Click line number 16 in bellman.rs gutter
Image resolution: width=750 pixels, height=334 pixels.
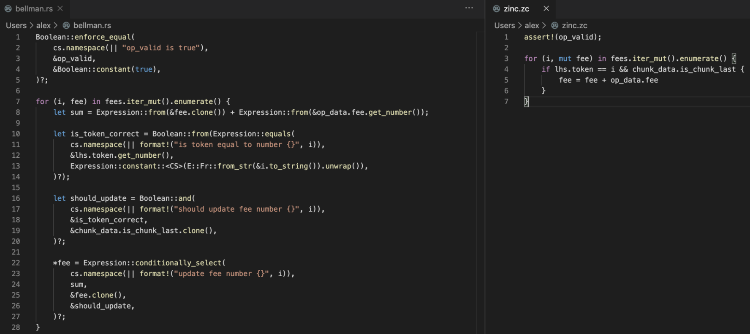[x=16, y=198]
